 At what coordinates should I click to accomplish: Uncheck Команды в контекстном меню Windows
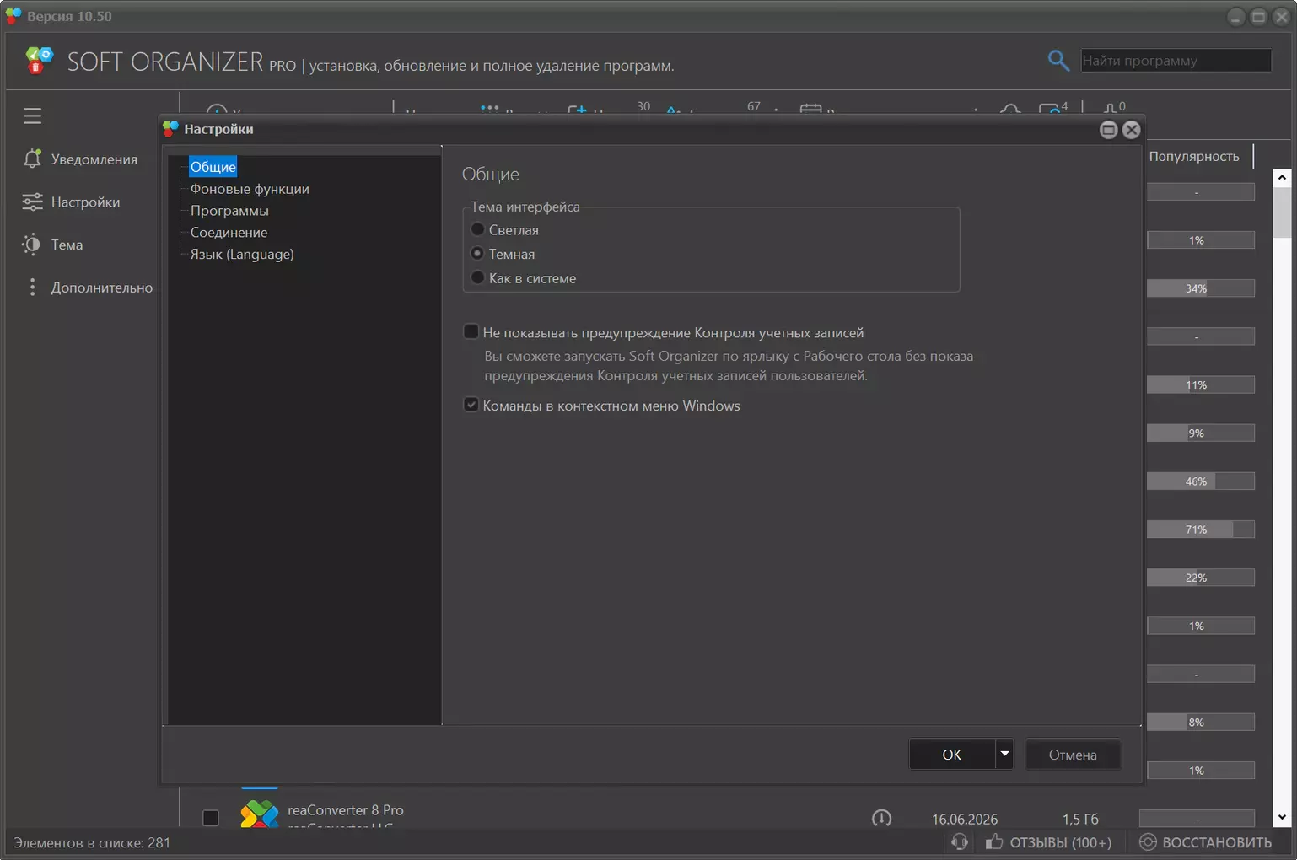coord(471,405)
